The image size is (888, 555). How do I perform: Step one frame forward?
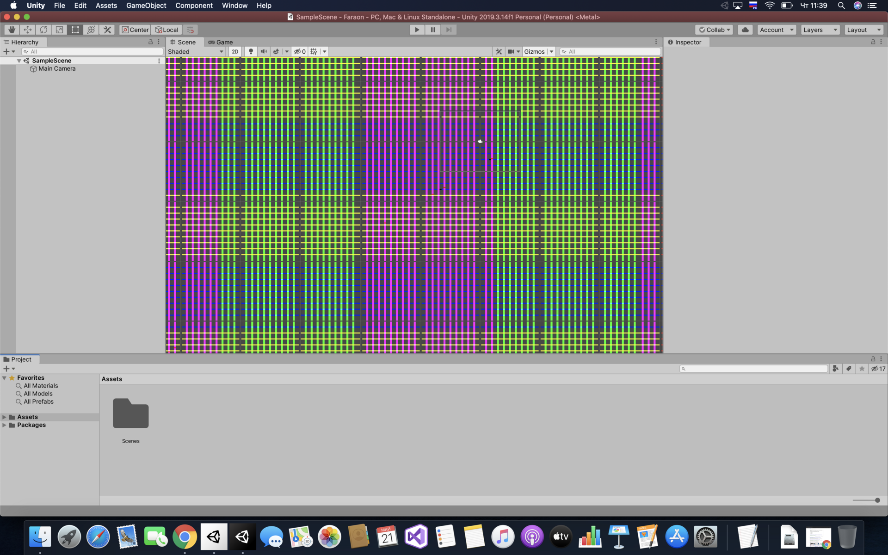pyautogui.click(x=449, y=30)
